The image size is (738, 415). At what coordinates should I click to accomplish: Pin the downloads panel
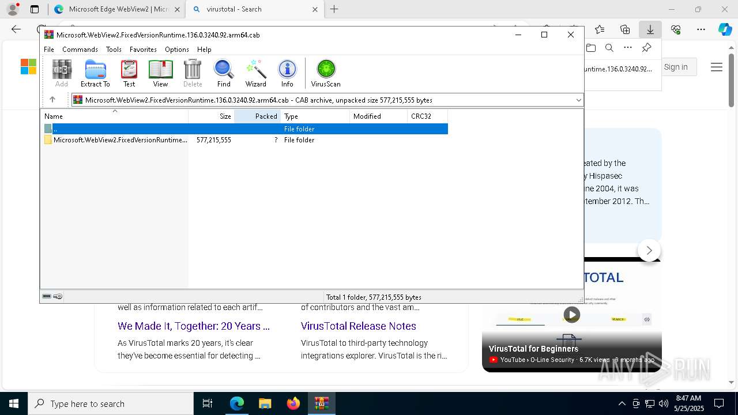coord(646,48)
